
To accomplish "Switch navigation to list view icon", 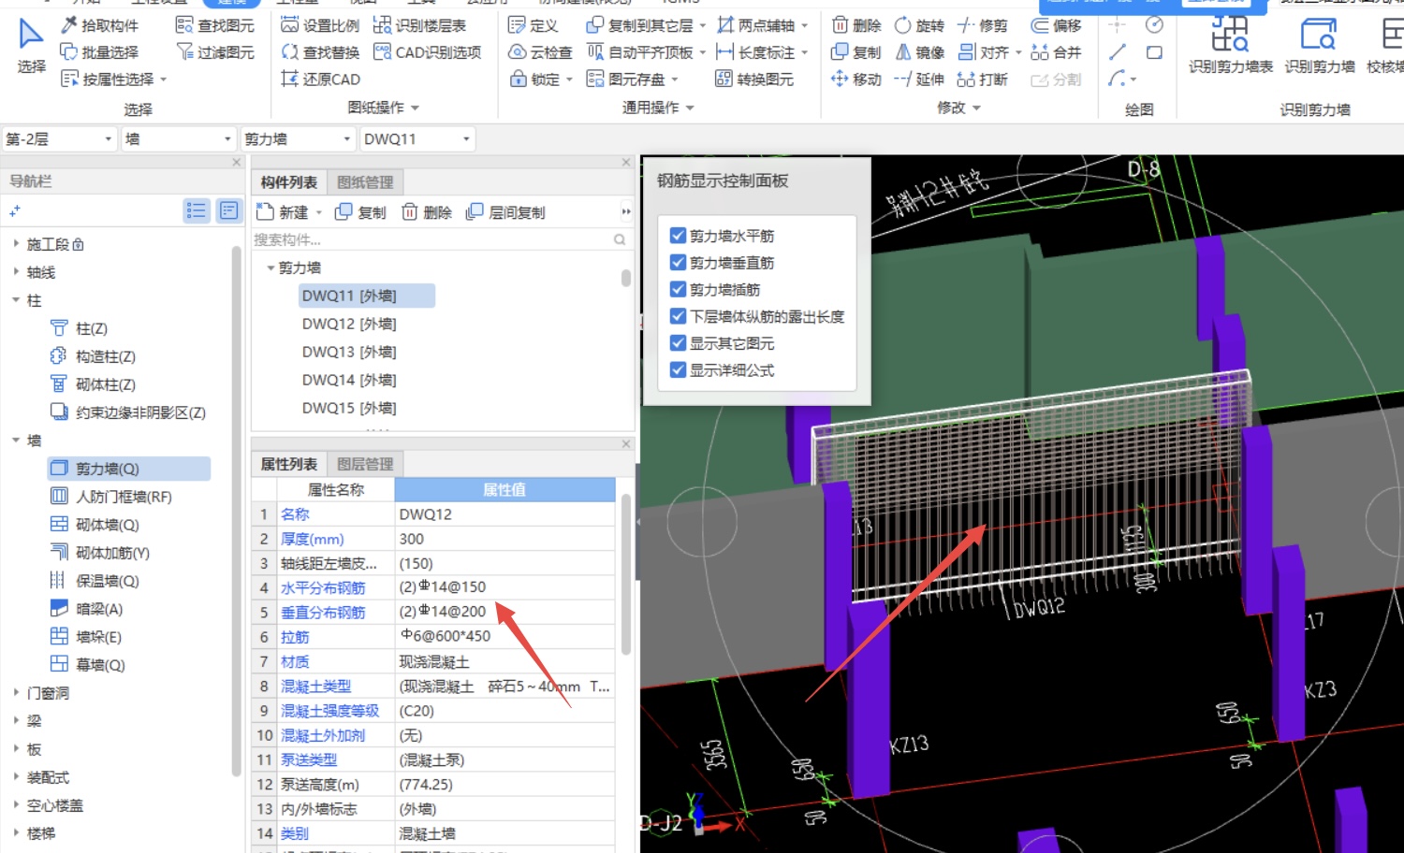I will (196, 210).
